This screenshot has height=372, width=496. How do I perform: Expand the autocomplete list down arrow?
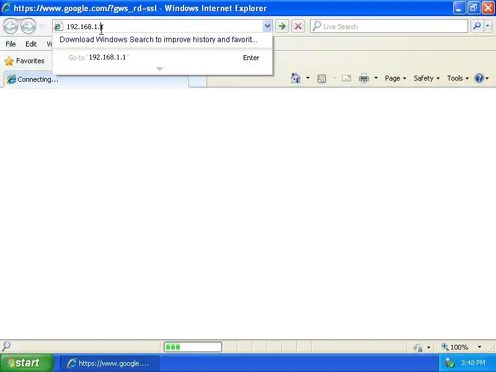[x=160, y=69]
